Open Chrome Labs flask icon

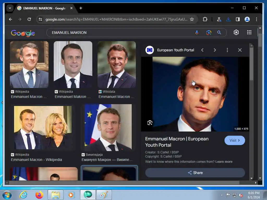pos(219,19)
